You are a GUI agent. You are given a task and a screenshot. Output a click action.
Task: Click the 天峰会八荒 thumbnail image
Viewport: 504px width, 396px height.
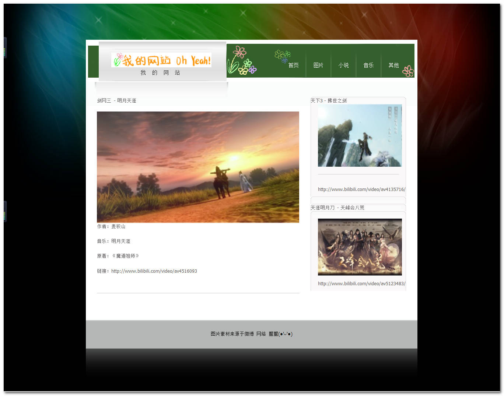point(360,247)
